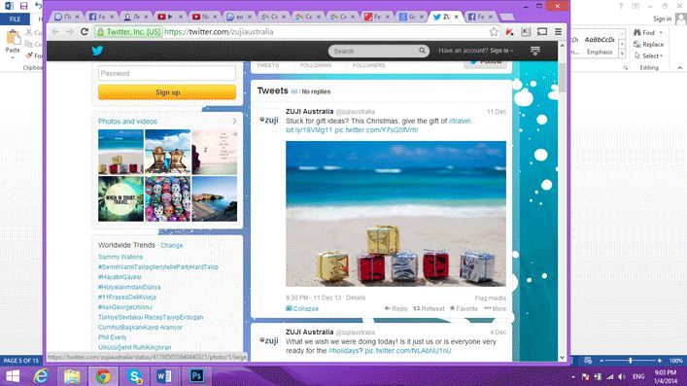The width and height of the screenshot is (687, 386).
Task: Go back with Chrome back arrow
Action: click(55, 31)
